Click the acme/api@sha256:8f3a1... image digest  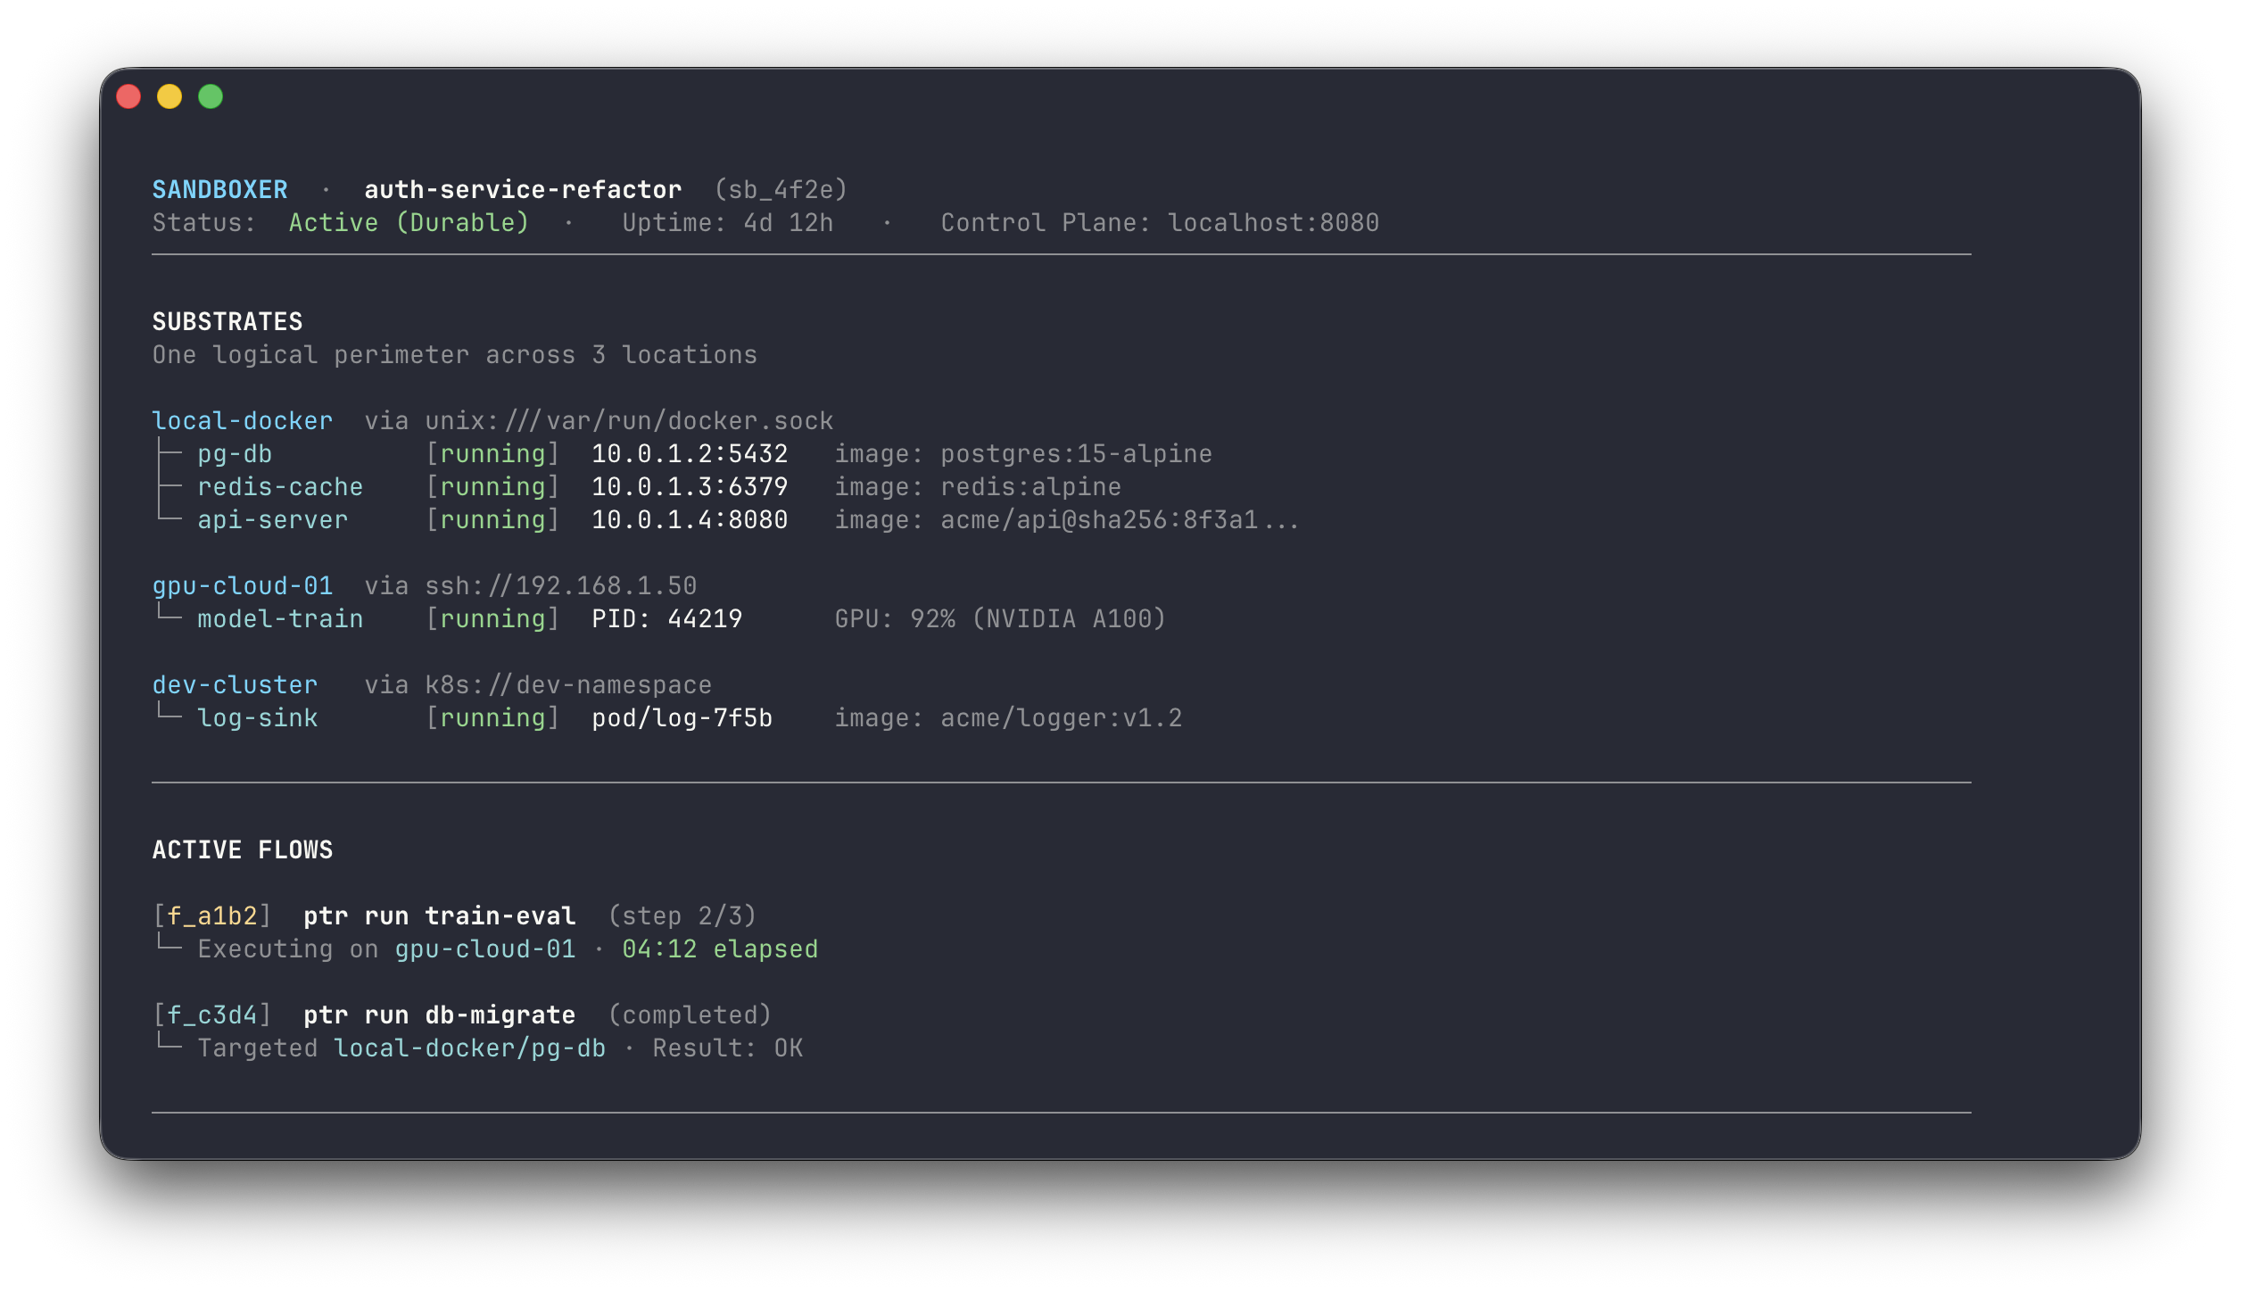point(1120,519)
